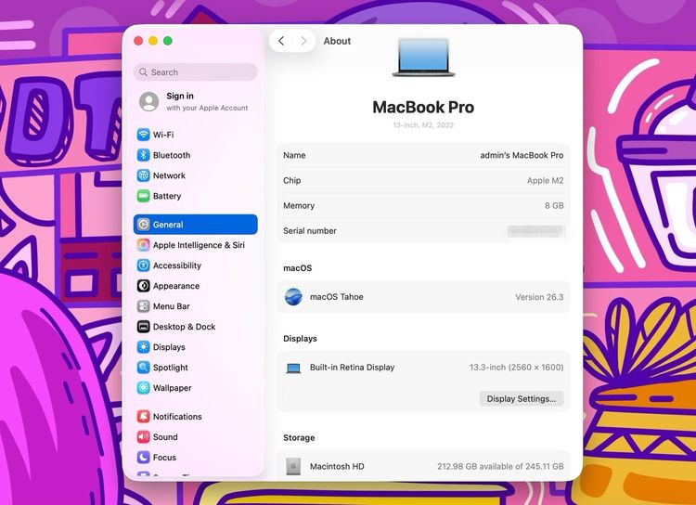The width and height of the screenshot is (696, 505).
Task: Open Wallpaper settings
Action: point(195,388)
